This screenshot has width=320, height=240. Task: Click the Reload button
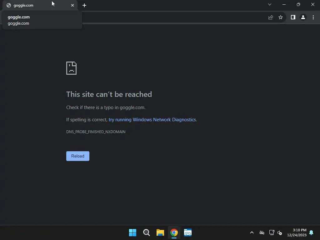pos(78,156)
